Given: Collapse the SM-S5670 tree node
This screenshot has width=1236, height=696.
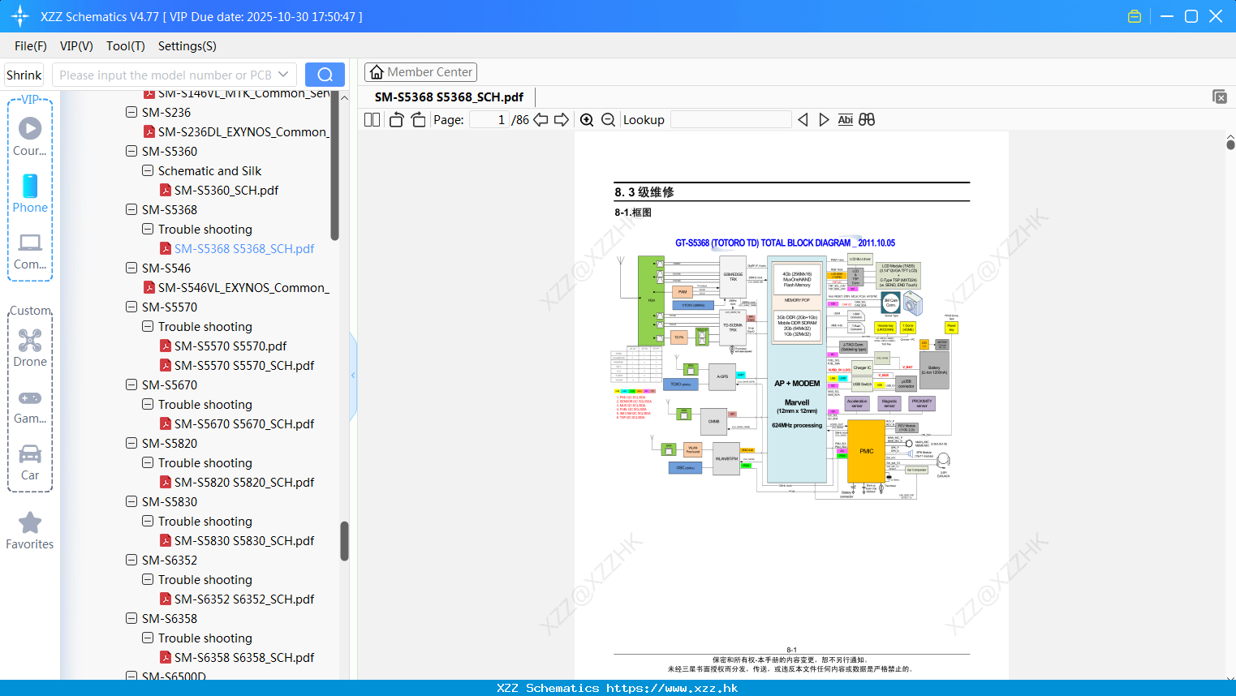Looking at the screenshot, I should (131, 385).
